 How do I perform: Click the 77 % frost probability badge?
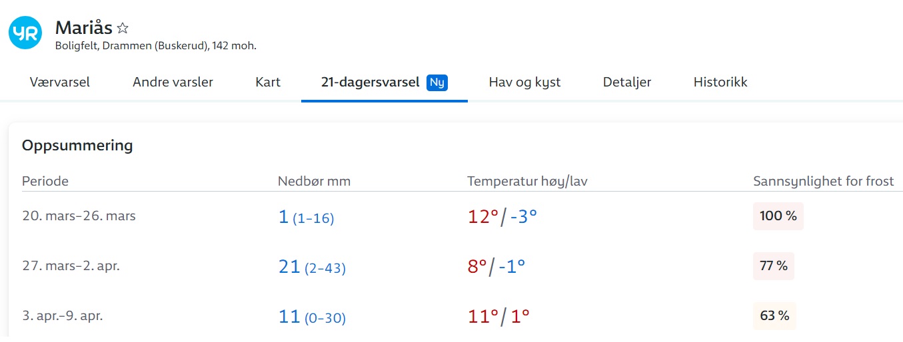tap(774, 266)
